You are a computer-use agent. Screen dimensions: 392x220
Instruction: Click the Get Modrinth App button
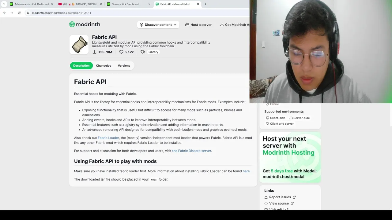(235, 25)
